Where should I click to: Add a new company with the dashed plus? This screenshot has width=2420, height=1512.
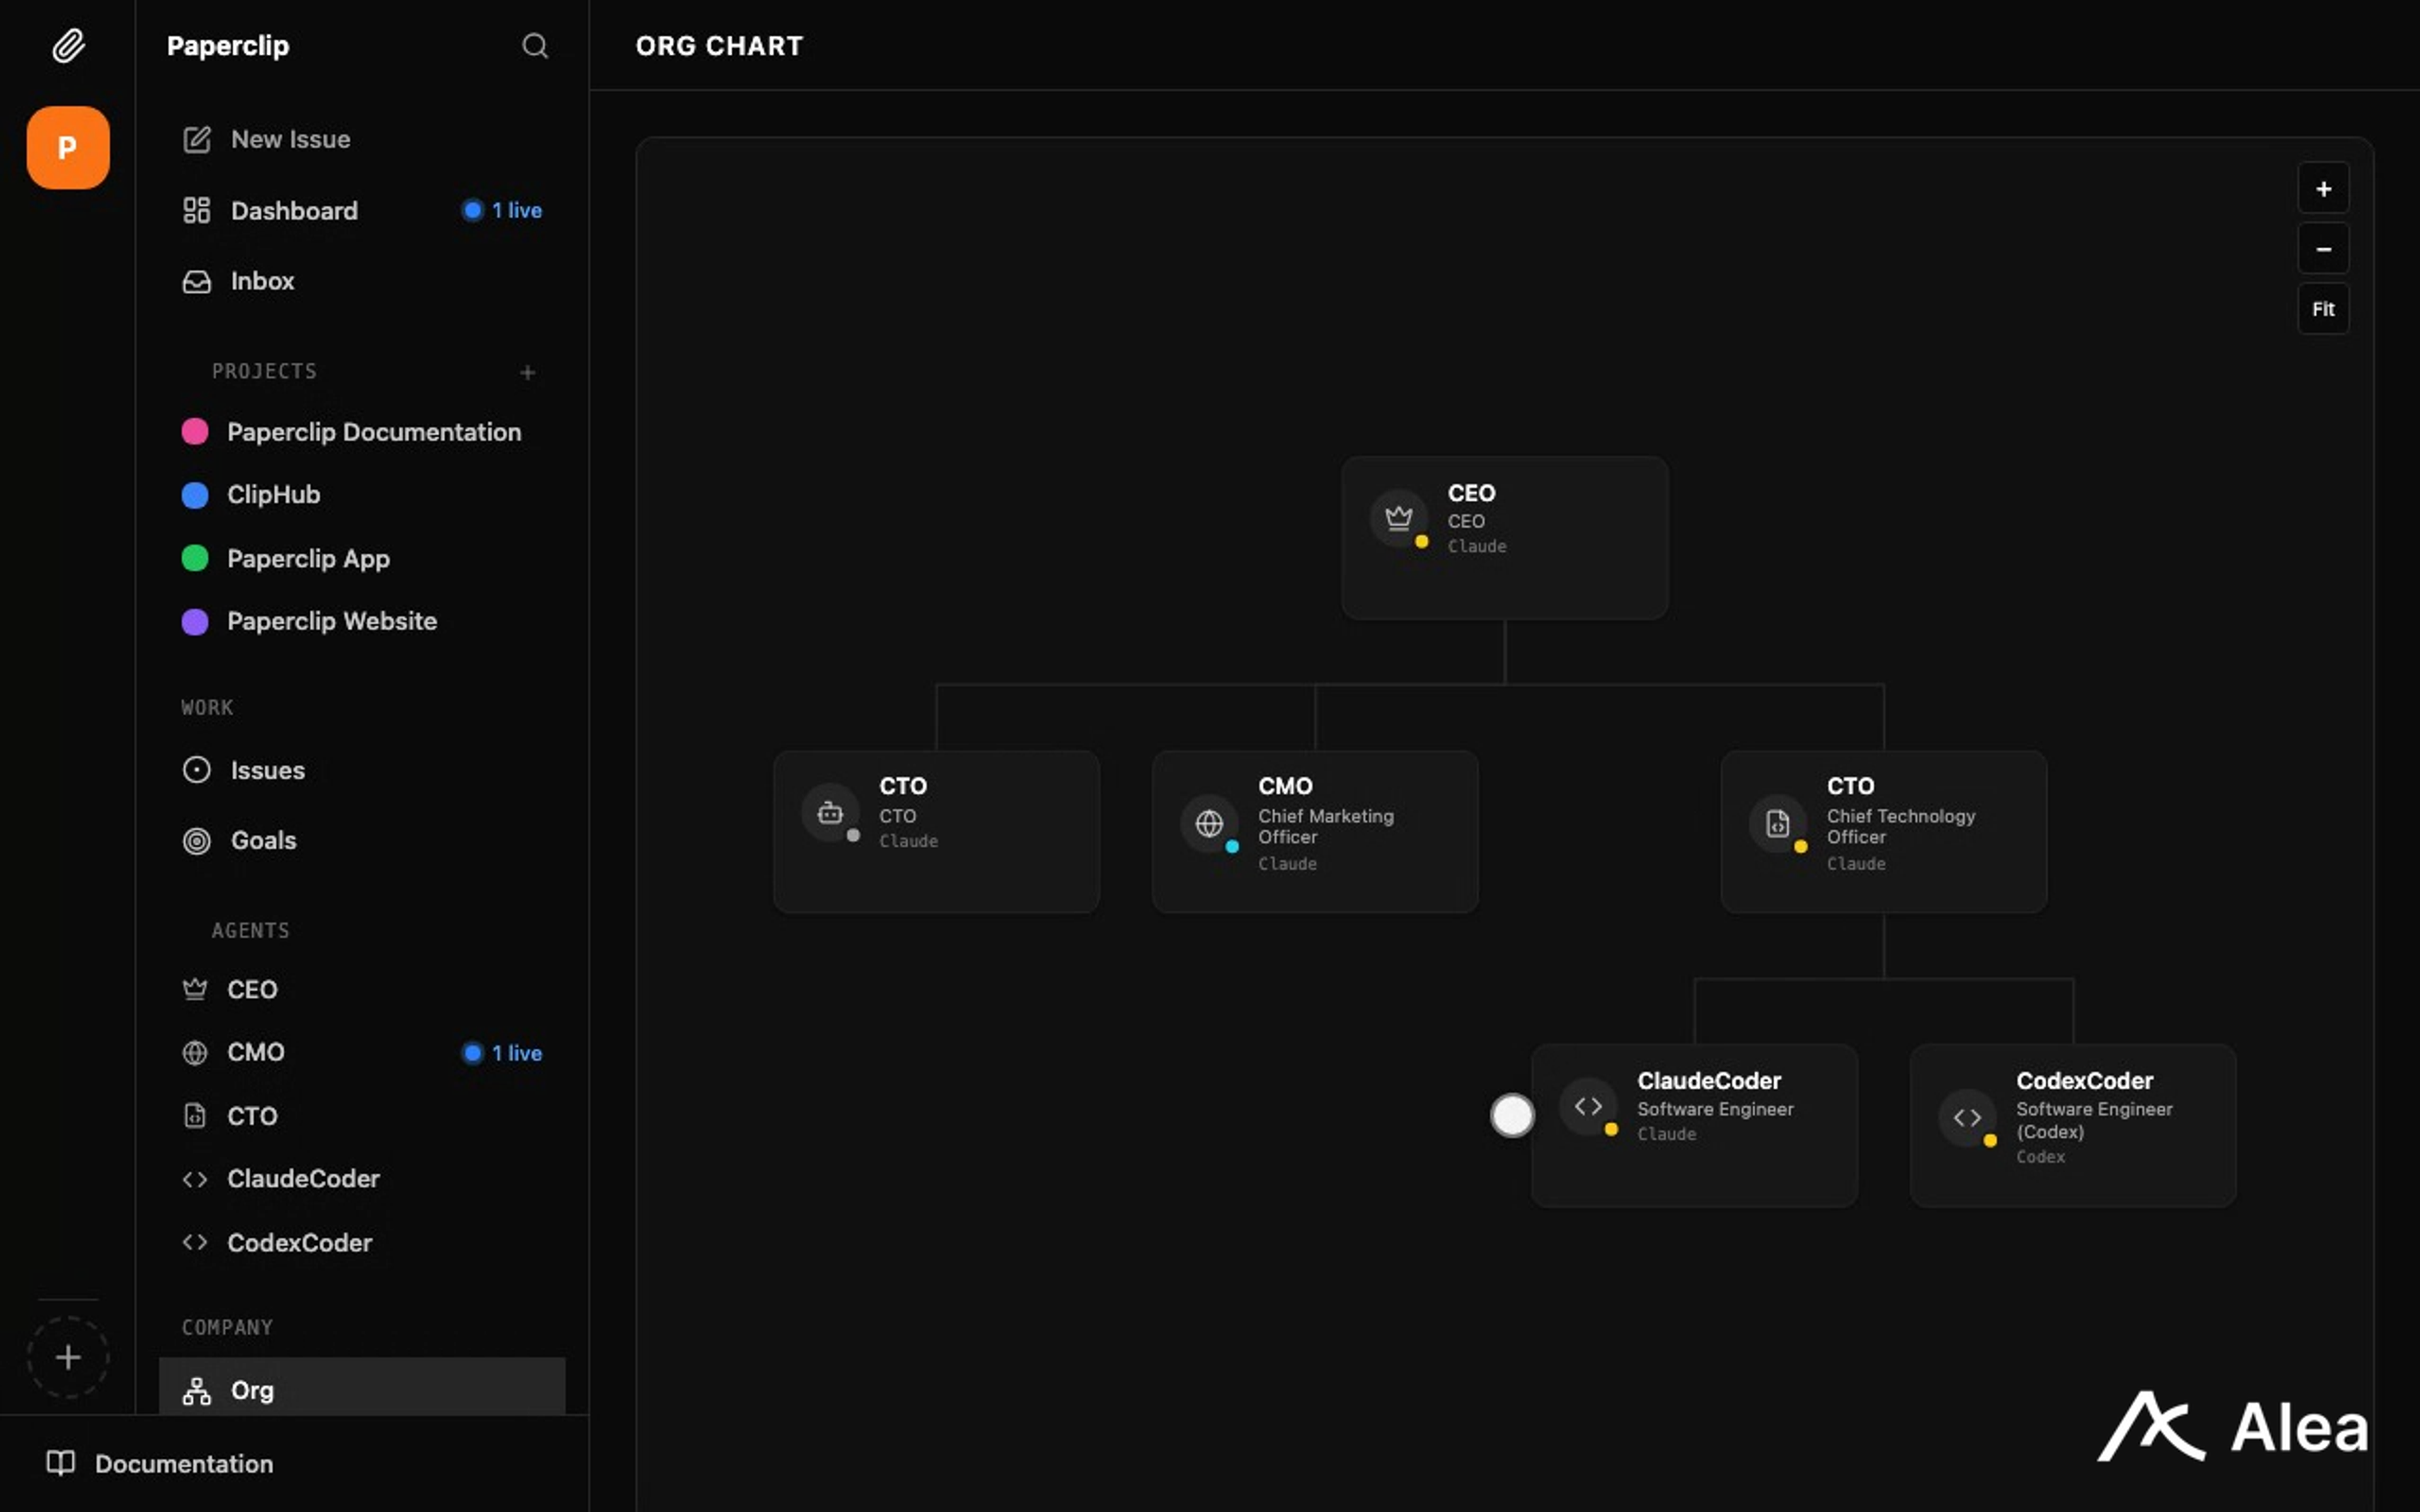[x=68, y=1357]
